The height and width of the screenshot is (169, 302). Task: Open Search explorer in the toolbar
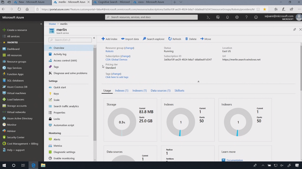tap(154, 39)
